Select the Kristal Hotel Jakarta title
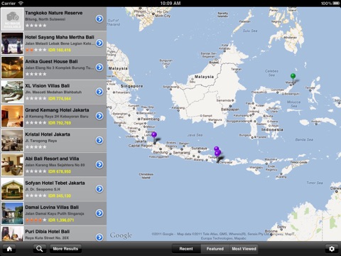Screen dimensions: 341x256 tap(48, 134)
